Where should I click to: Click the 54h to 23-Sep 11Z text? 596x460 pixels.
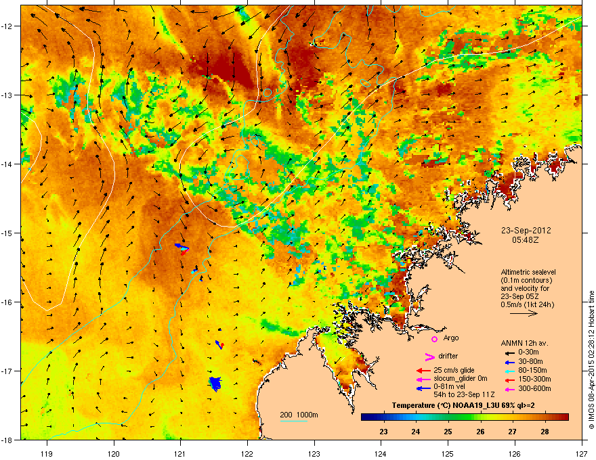[x=464, y=394]
